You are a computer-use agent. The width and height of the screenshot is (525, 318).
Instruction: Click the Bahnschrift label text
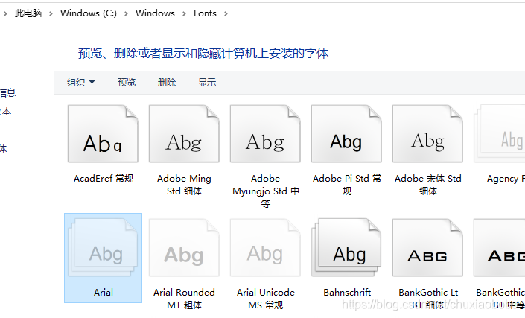347,293
